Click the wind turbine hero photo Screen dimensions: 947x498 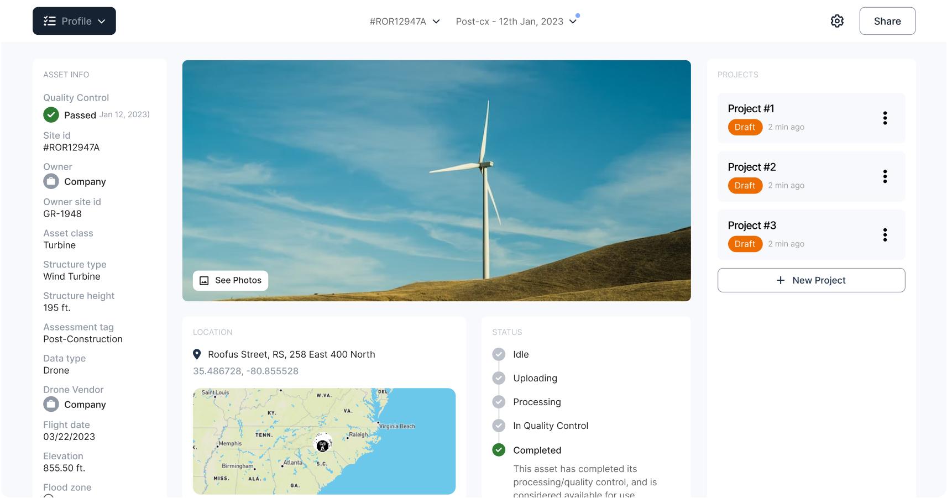click(436, 180)
